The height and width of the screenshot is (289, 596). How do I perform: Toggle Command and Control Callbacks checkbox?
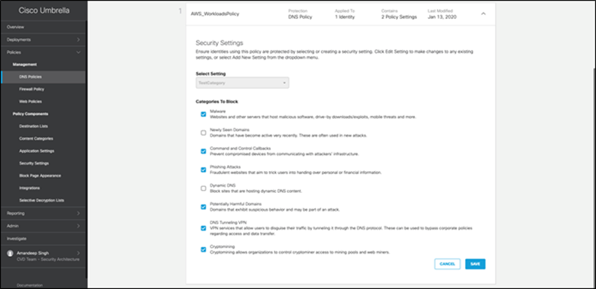coord(203,151)
